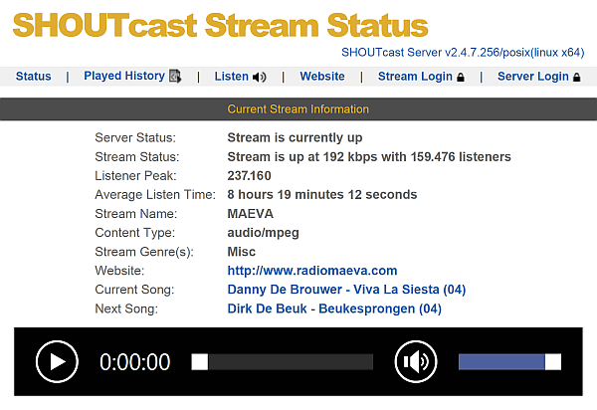Adjust the blue volume slider
597x410 pixels.
(509, 361)
